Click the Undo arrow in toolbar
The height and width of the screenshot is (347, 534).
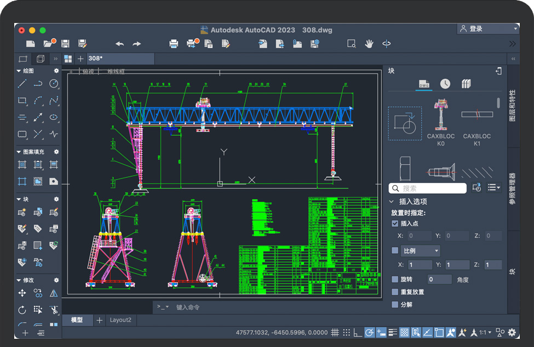[x=119, y=44]
